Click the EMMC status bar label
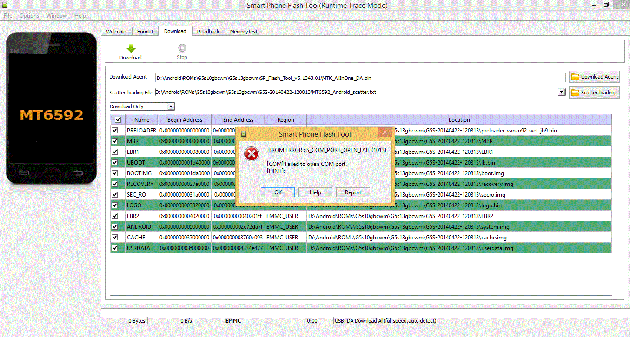 pyautogui.click(x=232, y=321)
